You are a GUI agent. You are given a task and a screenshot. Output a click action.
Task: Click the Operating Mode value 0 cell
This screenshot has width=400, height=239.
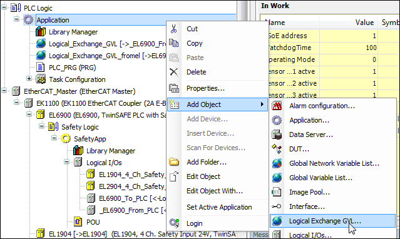point(349,59)
